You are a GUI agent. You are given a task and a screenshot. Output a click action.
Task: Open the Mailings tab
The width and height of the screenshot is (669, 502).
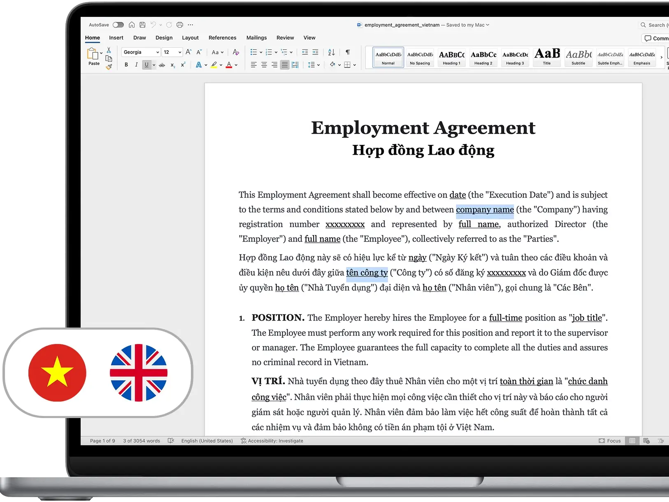point(256,37)
